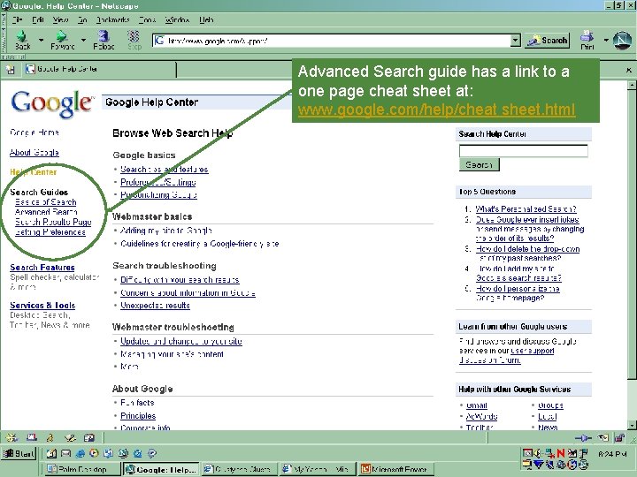This screenshot has height=477, width=637.
Task: Click the toolbar Search button
Action: (547, 41)
